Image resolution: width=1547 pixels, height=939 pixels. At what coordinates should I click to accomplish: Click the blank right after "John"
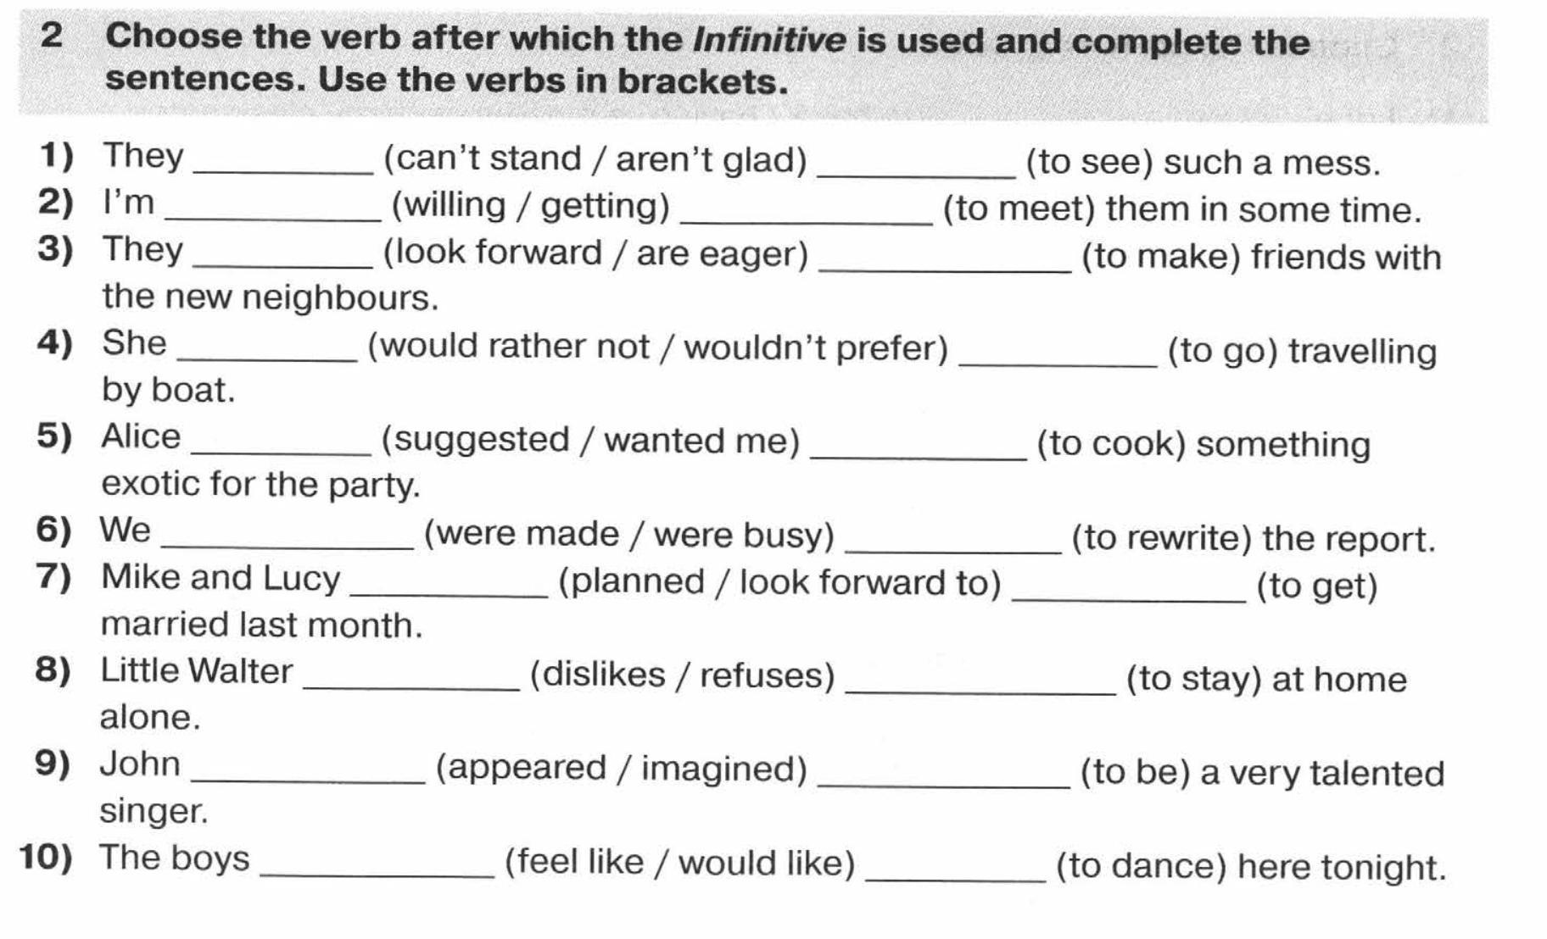(309, 774)
